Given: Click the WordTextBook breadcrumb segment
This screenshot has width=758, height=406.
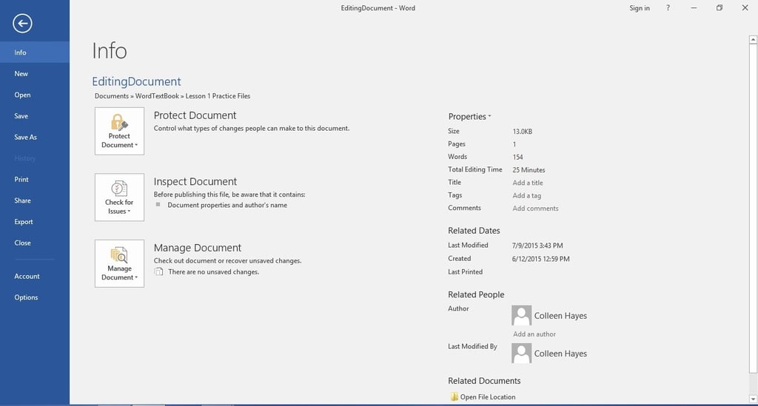Looking at the screenshot, I should [157, 96].
